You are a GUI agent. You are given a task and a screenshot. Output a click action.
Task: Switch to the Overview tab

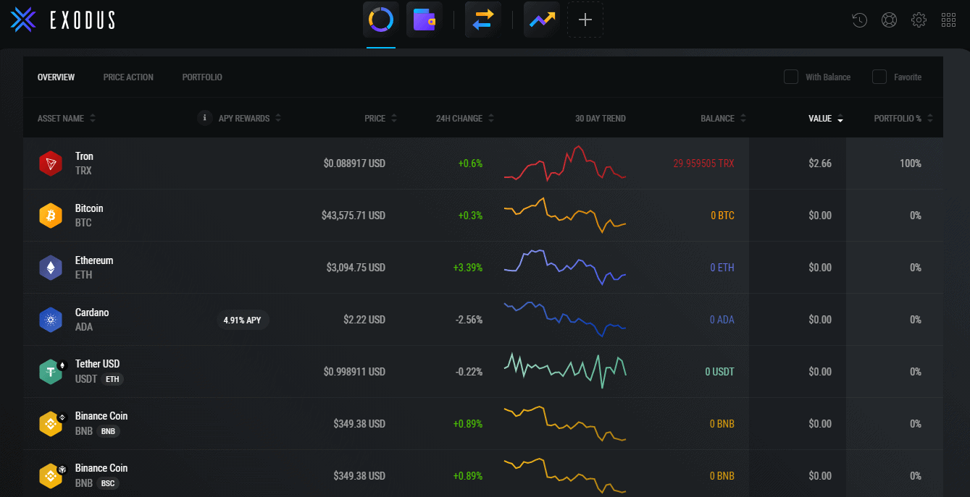point(56,77)
